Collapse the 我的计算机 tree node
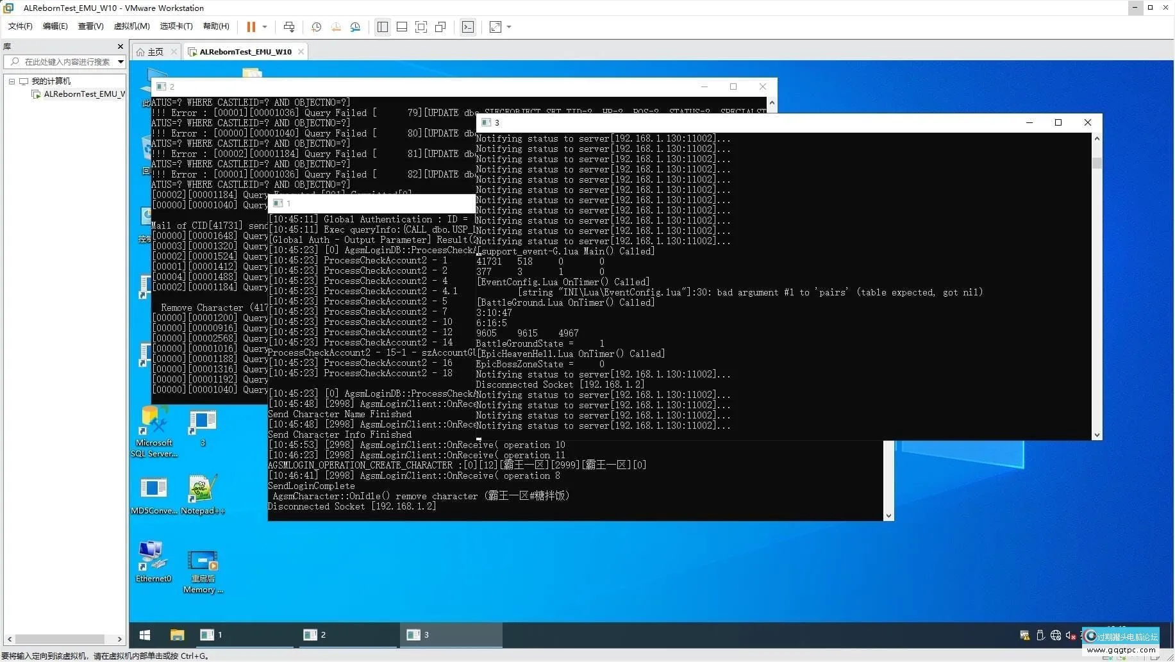The height and width of the screenshot is (662, 1175). (12, 81)
